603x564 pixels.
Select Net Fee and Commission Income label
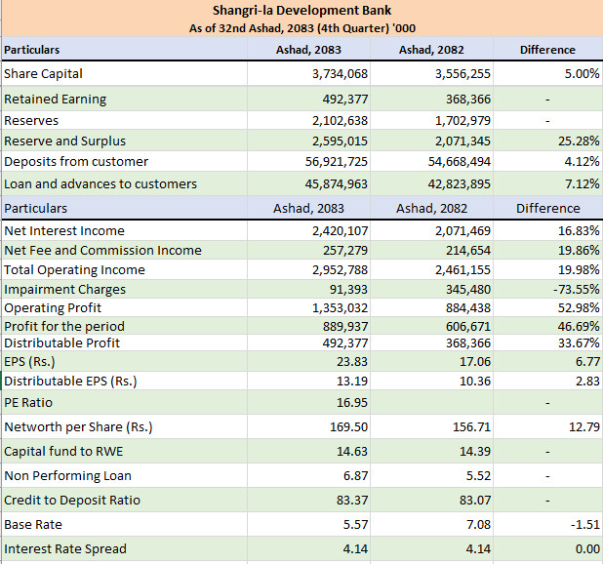point(102,250)
